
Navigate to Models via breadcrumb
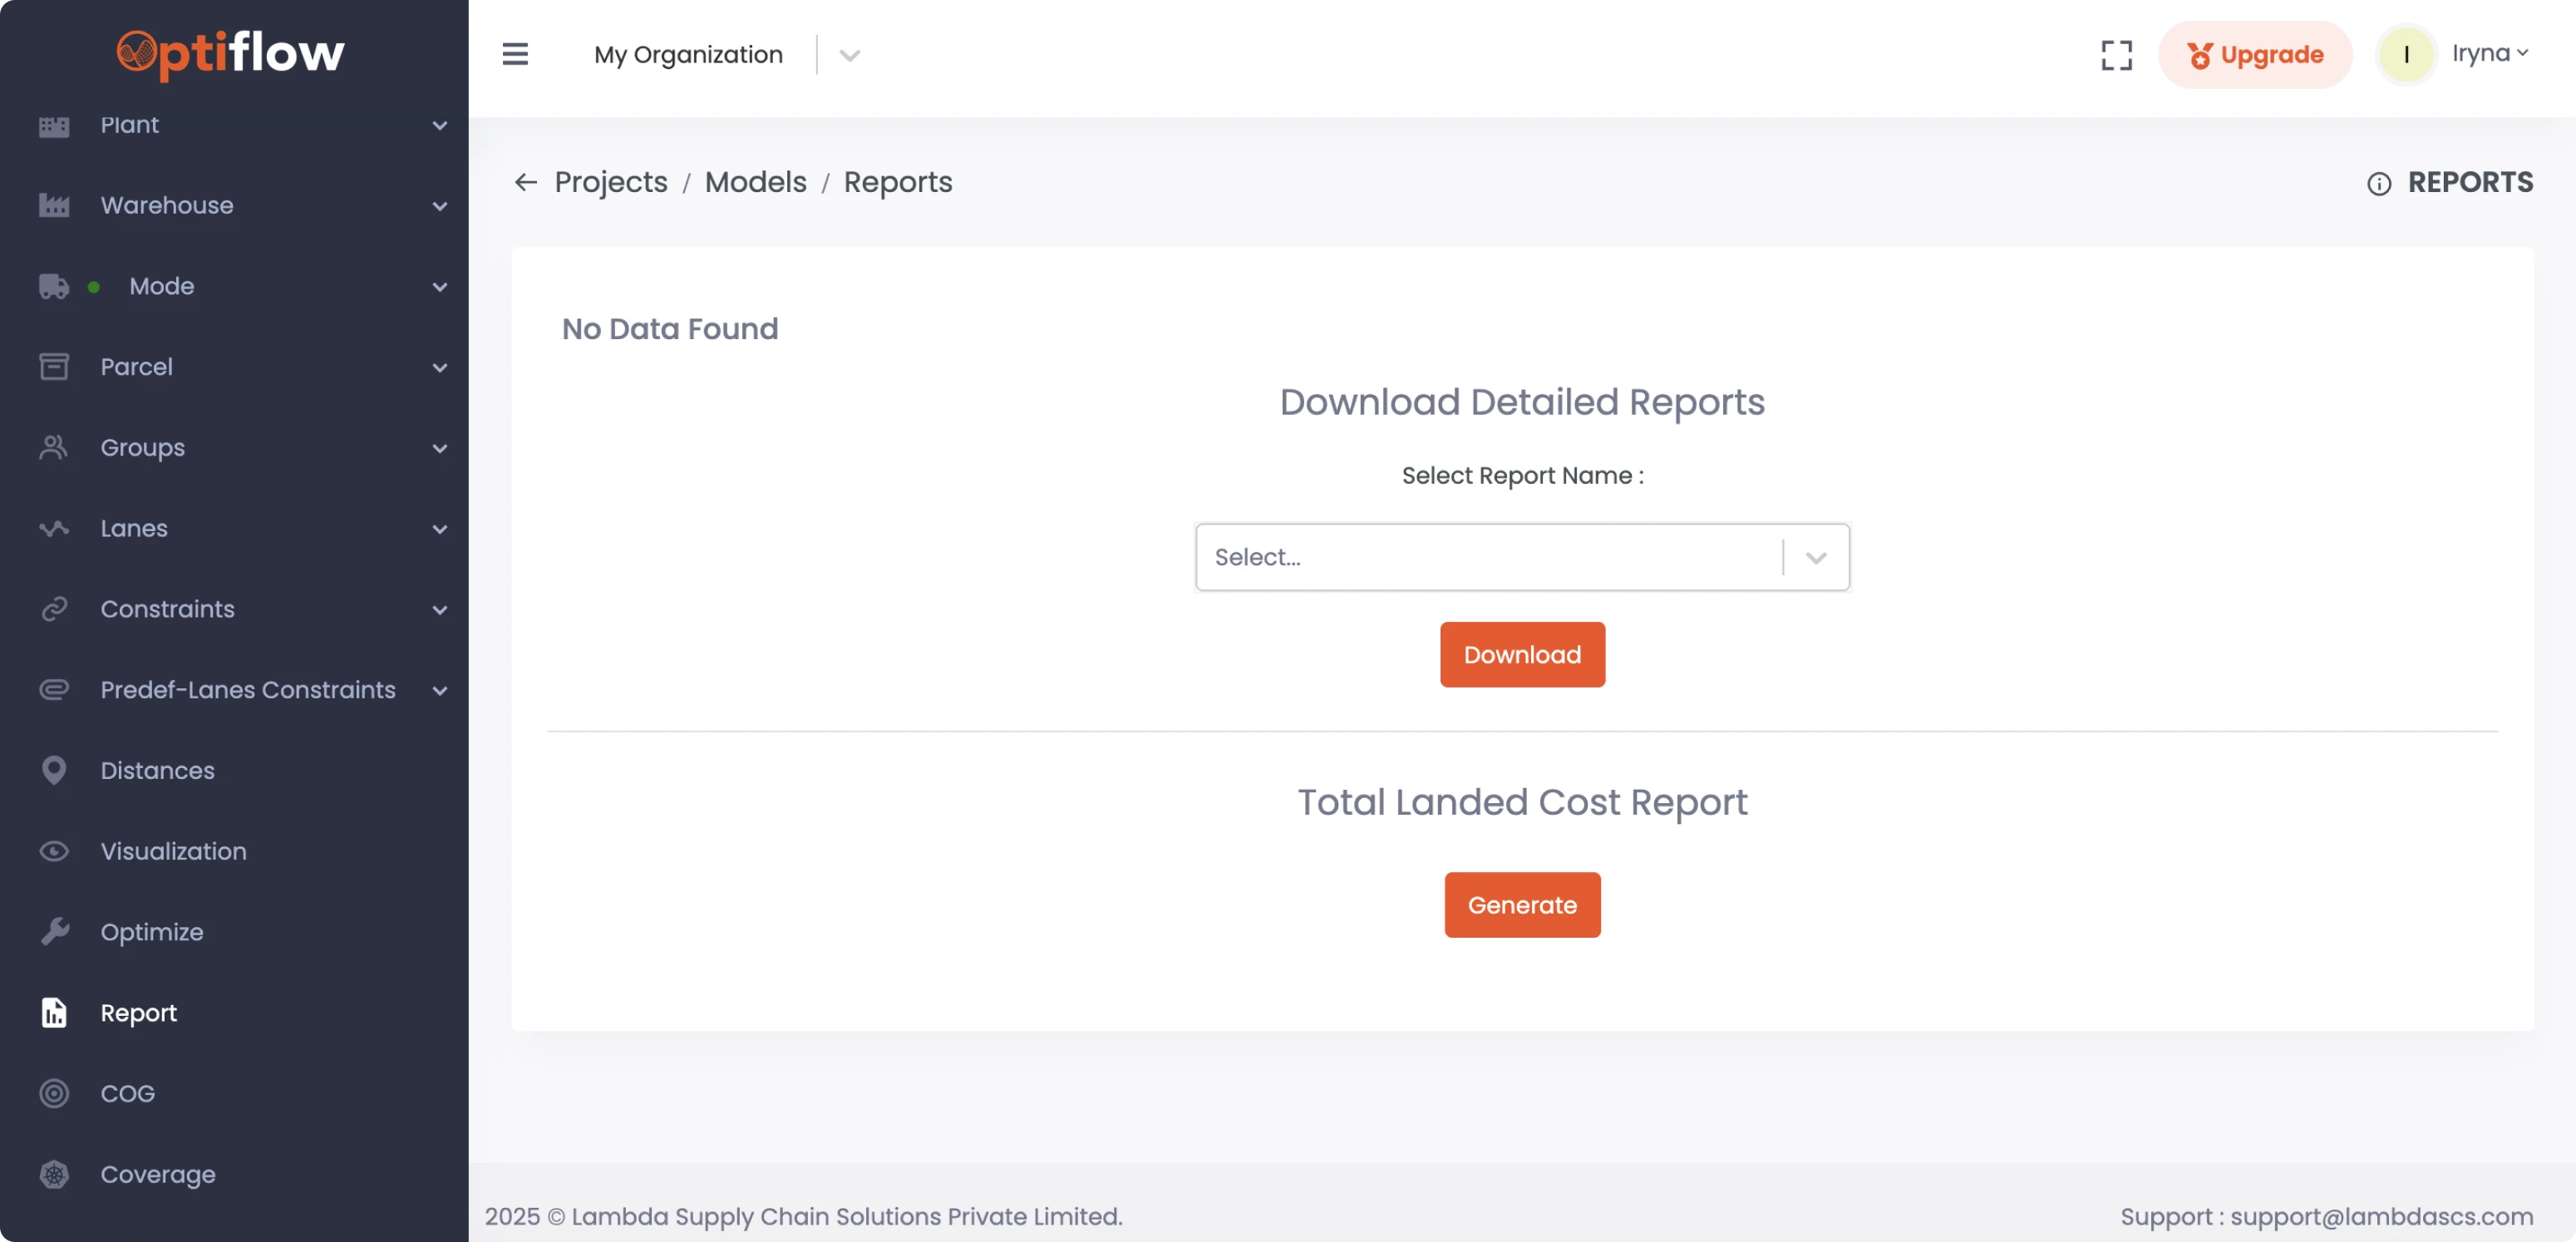755,182
